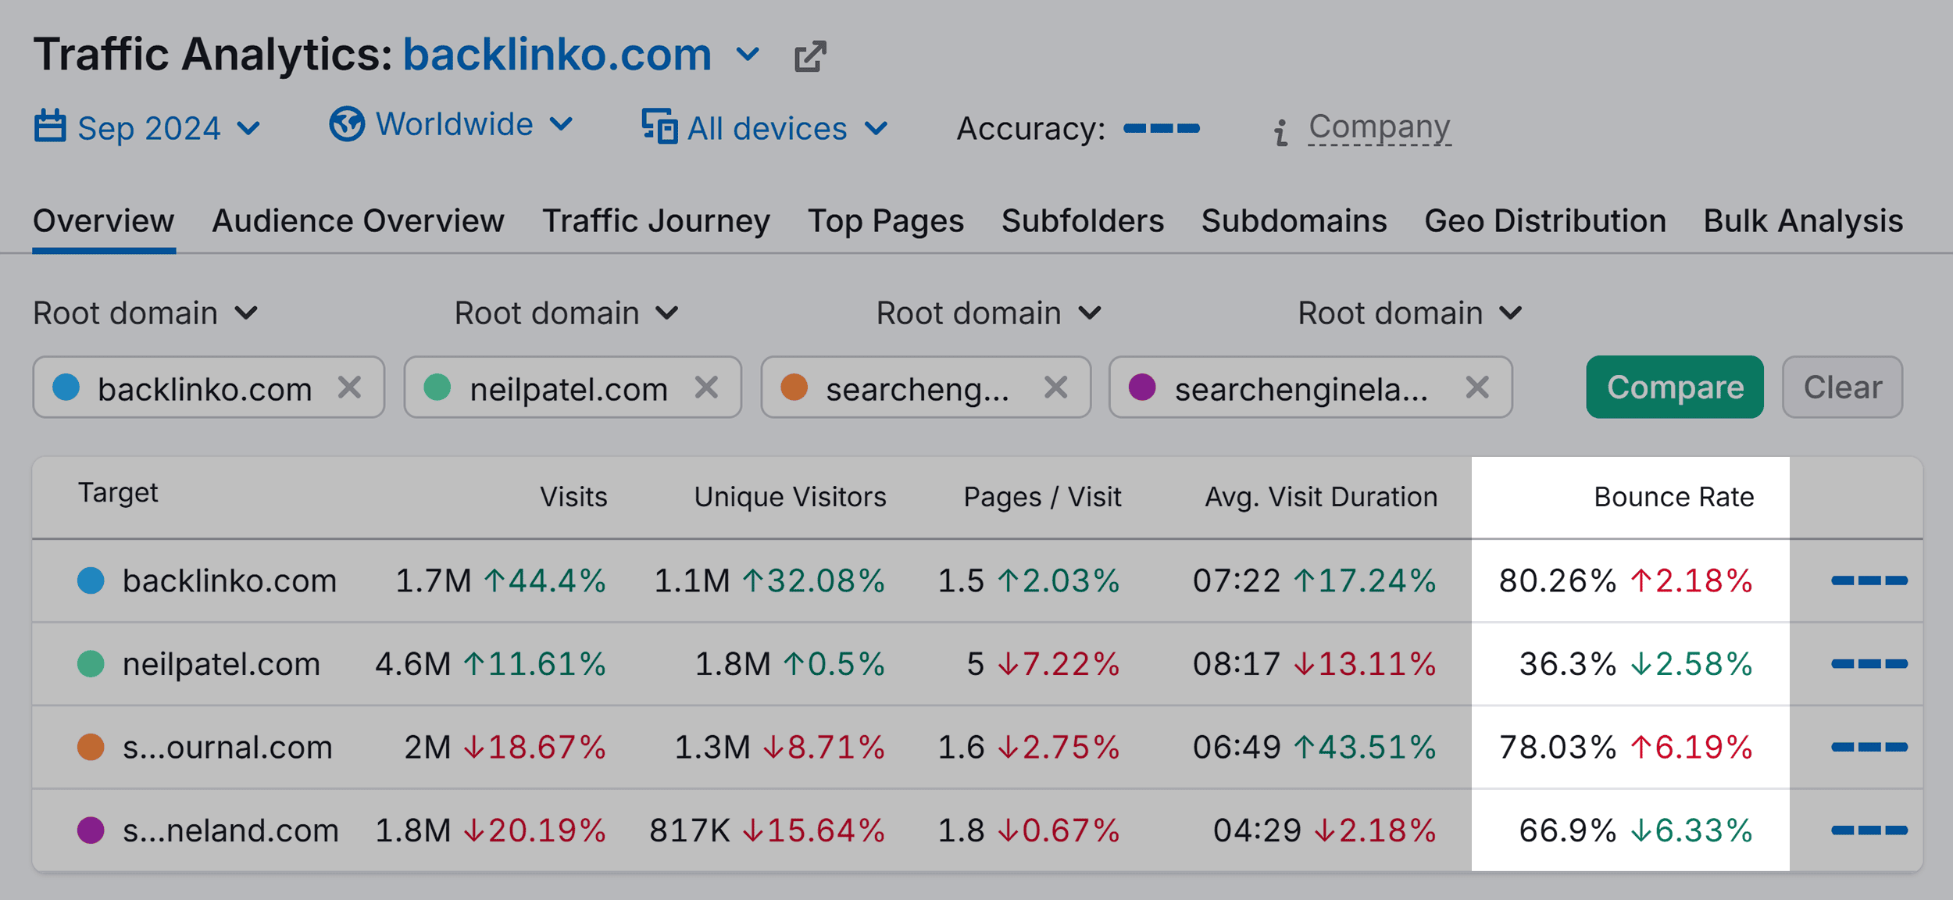Sort by the Bounce Rate column header

tap(1674, 497)
